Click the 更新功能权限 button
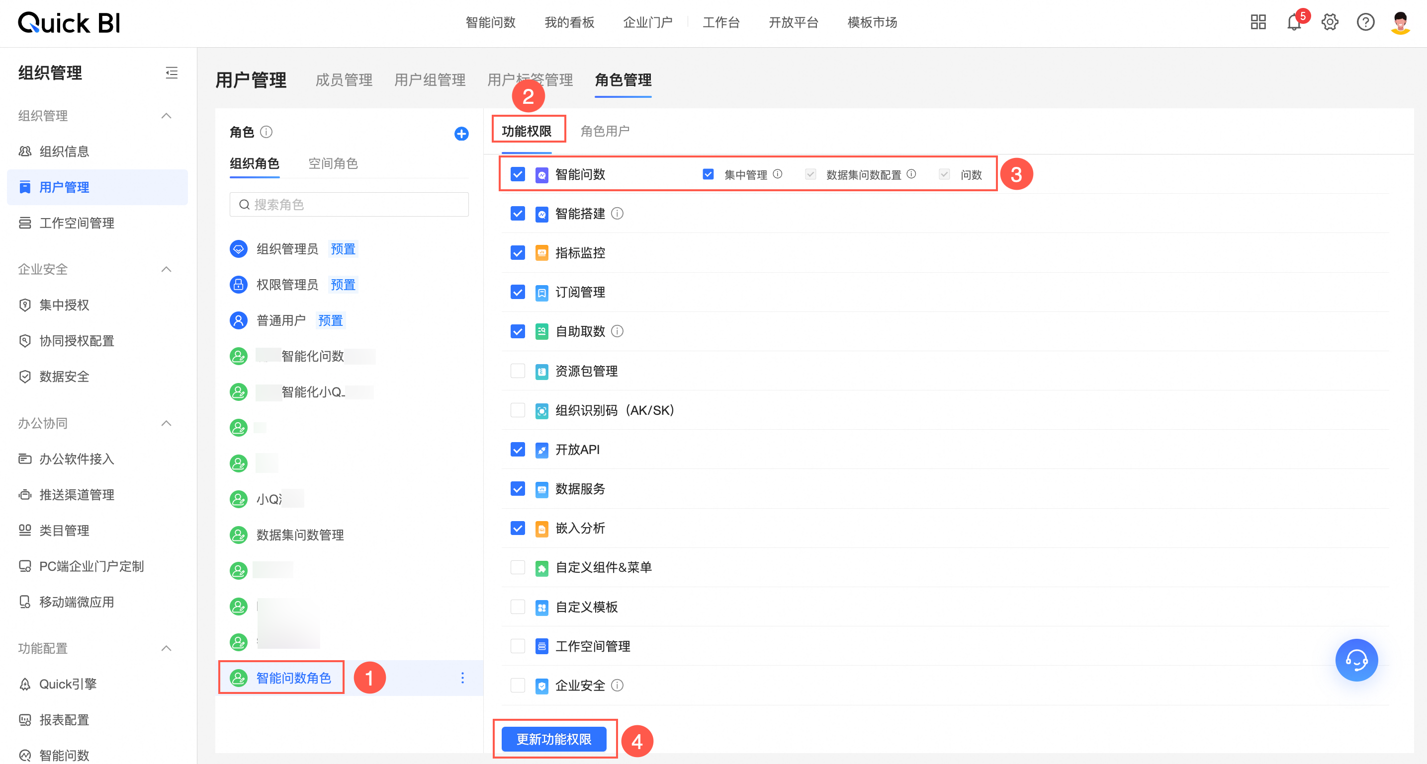Image resolution: width=1427 pixels, height=764 pixels. [553, 739]
